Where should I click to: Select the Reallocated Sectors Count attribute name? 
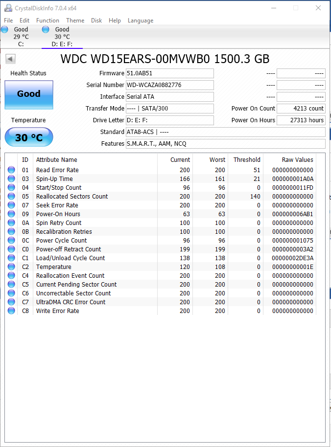pos(72,197)
